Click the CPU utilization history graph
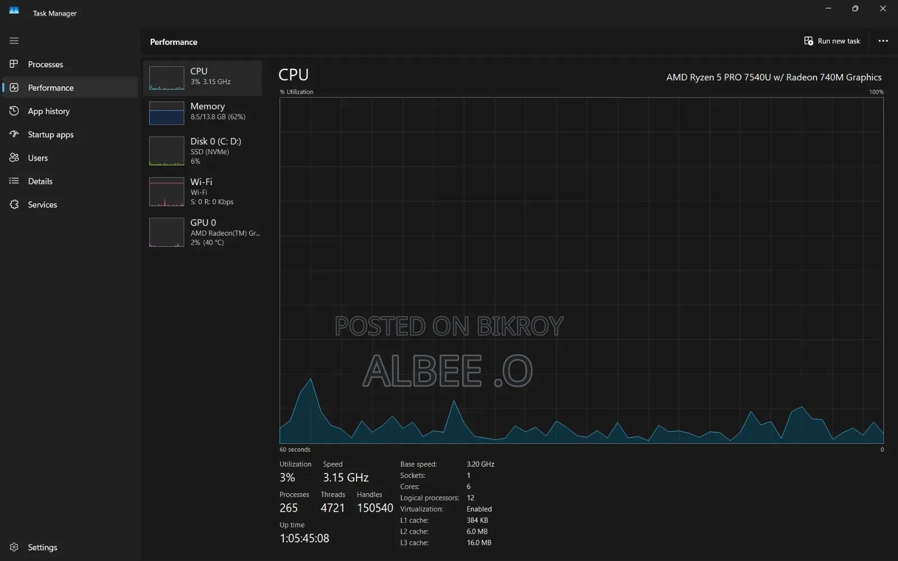Screen dimensions: 898x561 pyautogui.click(x=581, y=270)
